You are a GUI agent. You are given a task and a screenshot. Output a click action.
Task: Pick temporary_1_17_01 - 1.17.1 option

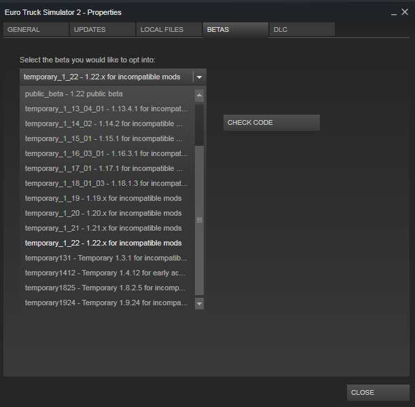[107, 169]
